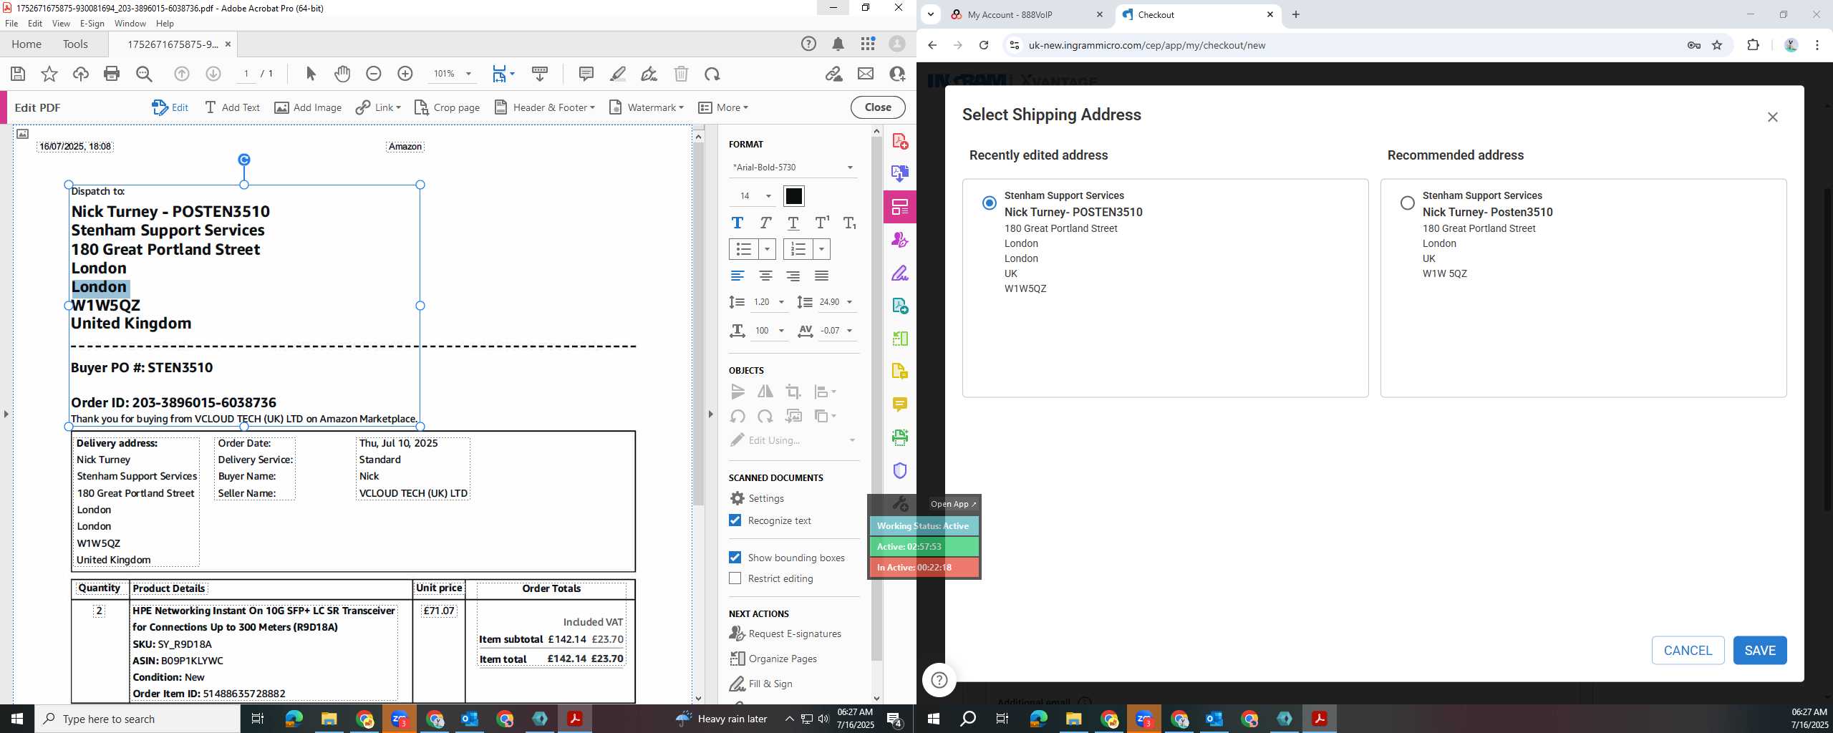Select the Hand pan tool in Acrobat
The image size is (1833, 733).
pyautogui.click(x=342, y=74)
